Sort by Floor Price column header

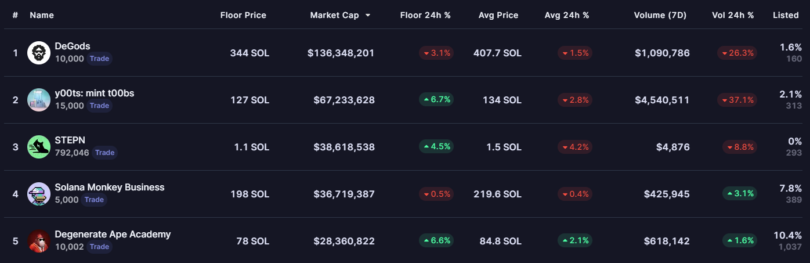243,15
